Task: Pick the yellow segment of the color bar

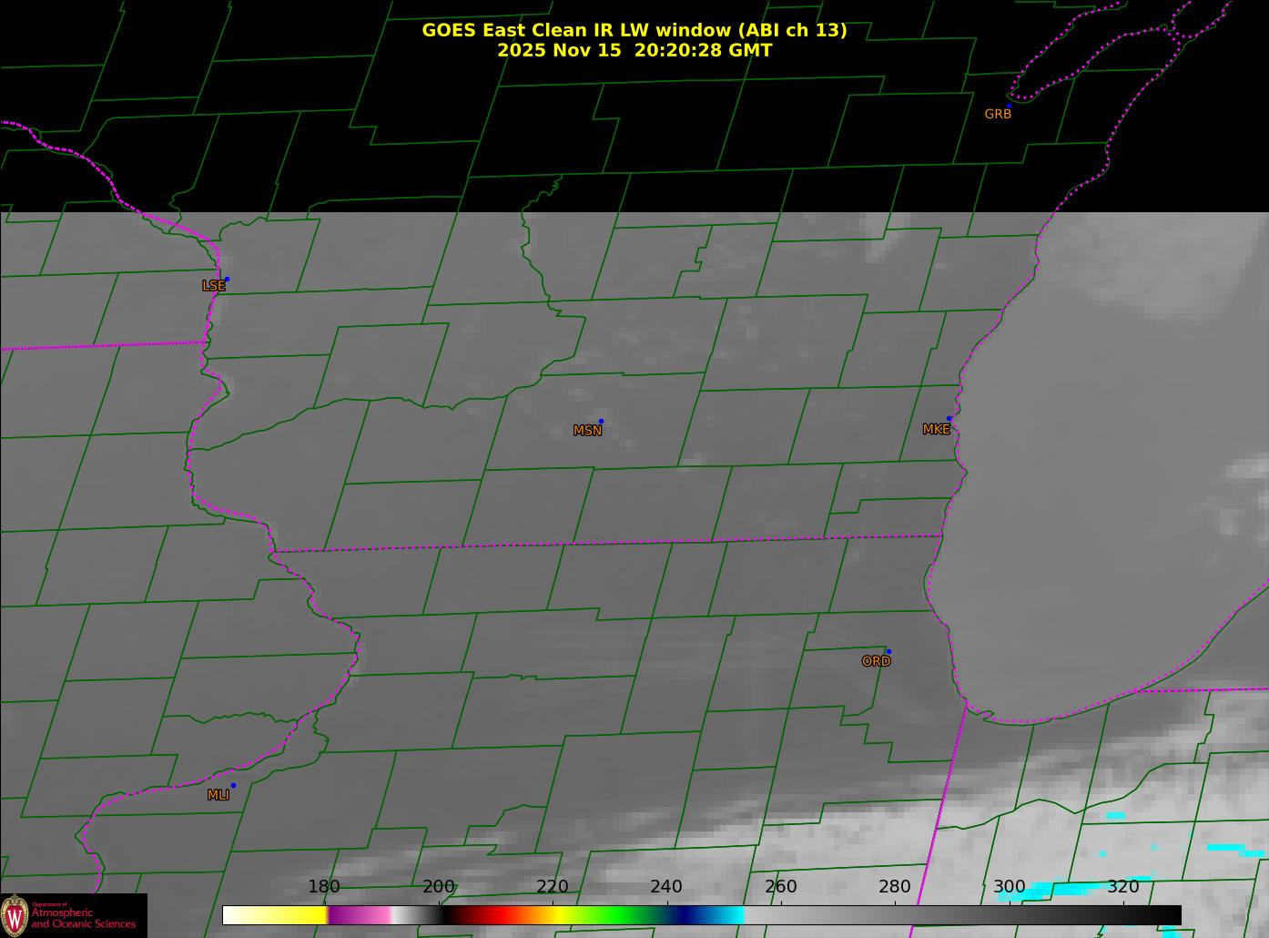Action: coord(300,915)
